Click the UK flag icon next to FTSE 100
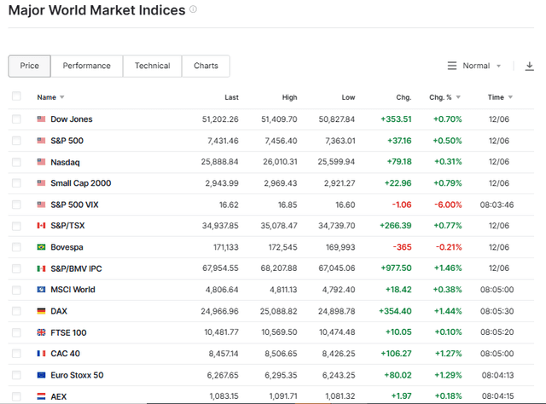546x404 pixels. point(41,332)
